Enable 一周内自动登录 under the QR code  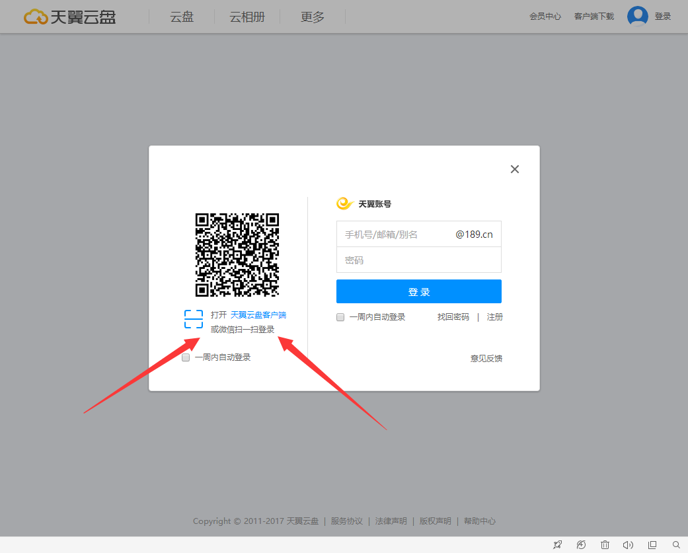186,357
